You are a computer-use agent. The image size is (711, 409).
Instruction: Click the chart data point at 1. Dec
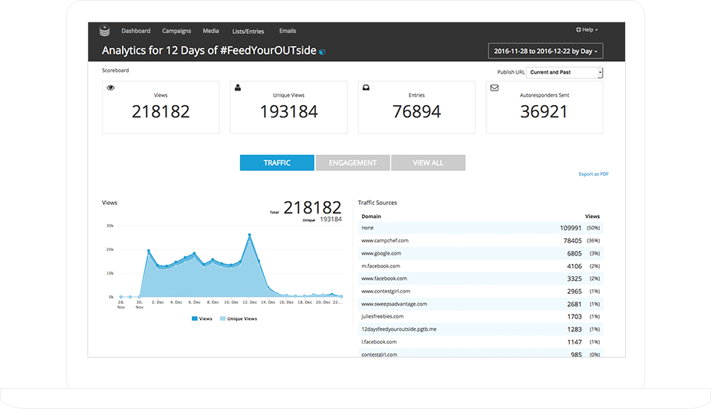[x=149, y=251]
